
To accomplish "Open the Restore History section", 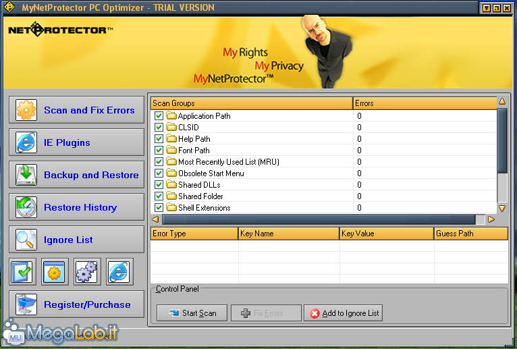I will (76, 207).
